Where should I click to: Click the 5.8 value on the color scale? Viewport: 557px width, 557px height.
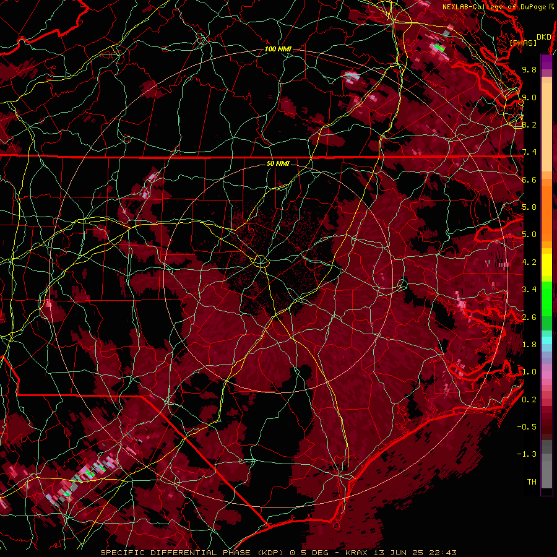529,207
